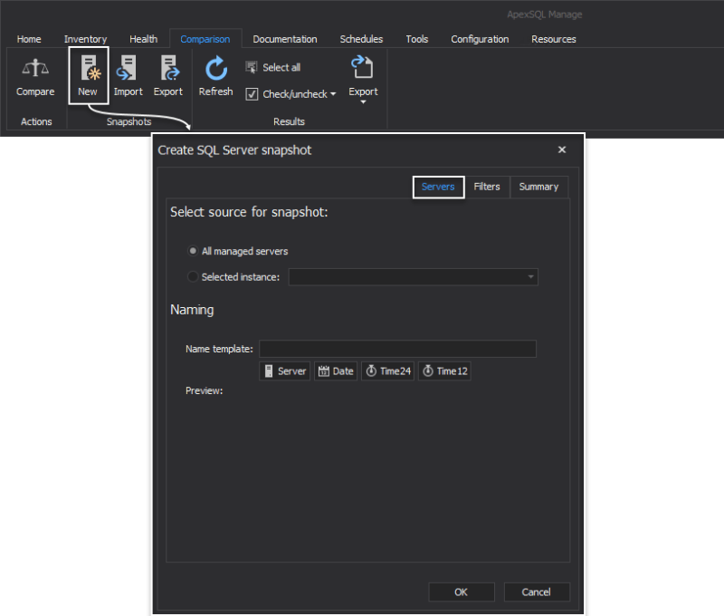The height and width of the screenshot is (616, 724).
Task: Open the Schedules ribbon tab
Action: [x=361, y=39]
